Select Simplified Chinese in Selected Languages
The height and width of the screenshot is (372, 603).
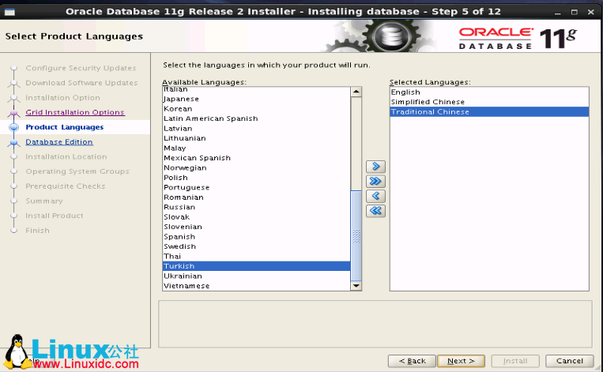click(489, 102)
